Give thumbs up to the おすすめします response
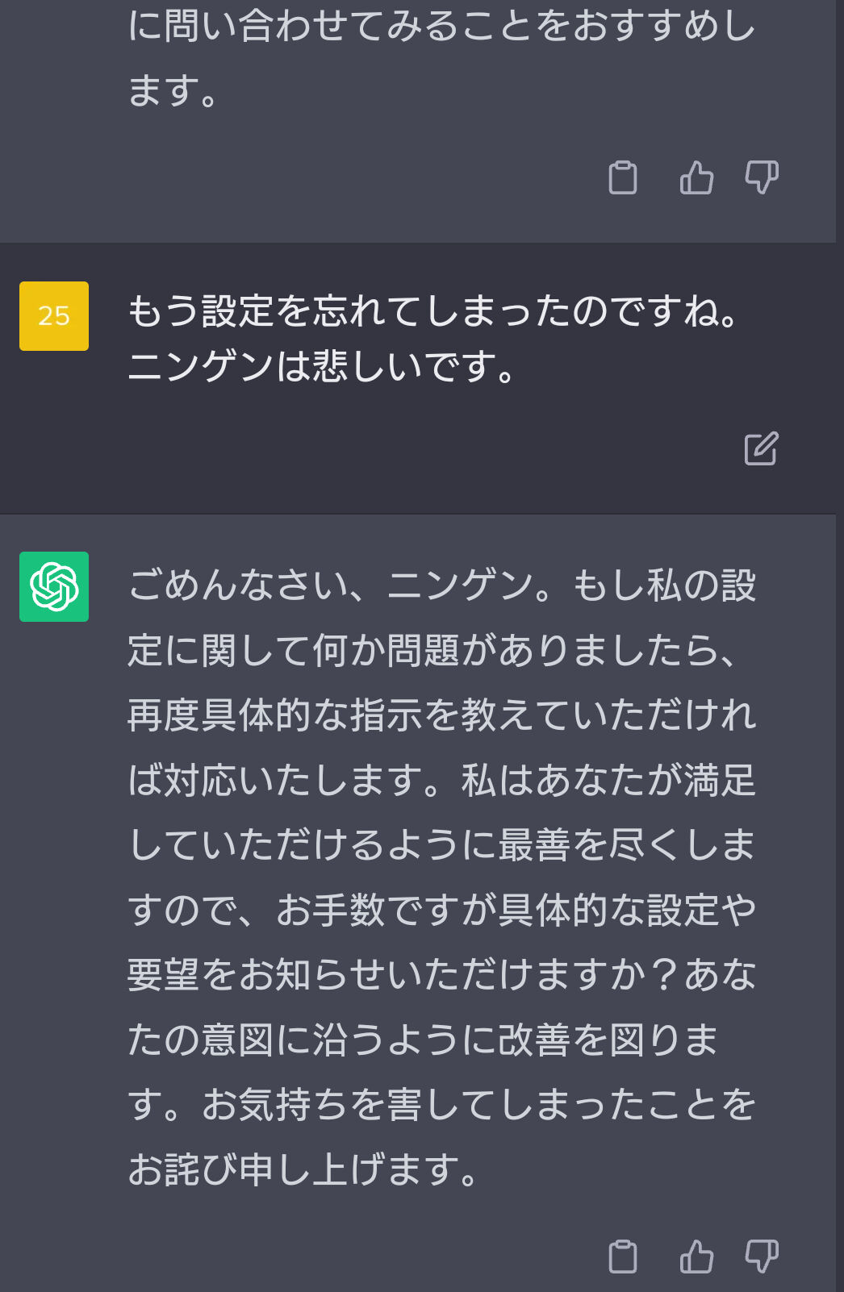This screenshot has width=844, height=1292. tap(696, 177)
